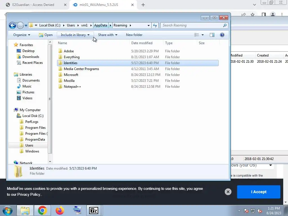The height and width of the screenshot is (216, 288).
Task: Sort by the Name column header
Action: (93, 43)
